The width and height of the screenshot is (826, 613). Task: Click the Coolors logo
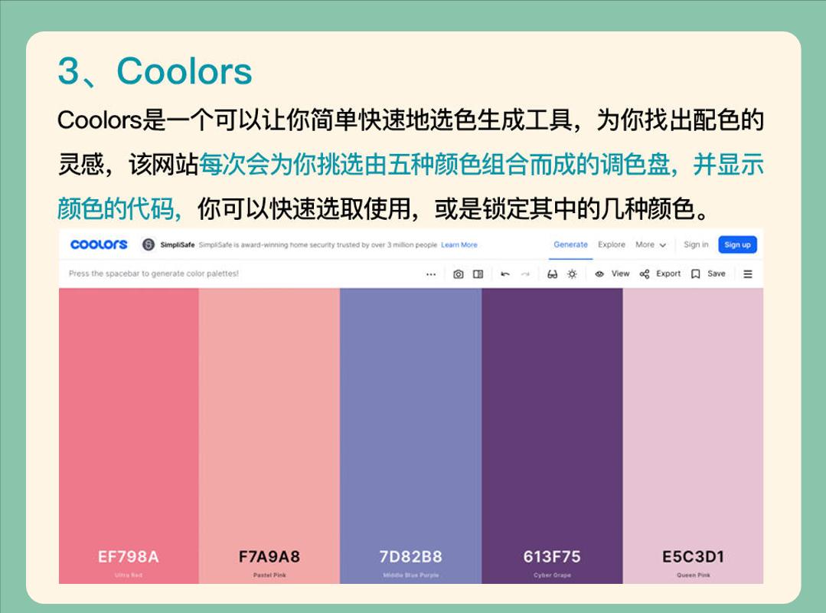[99, 244]
